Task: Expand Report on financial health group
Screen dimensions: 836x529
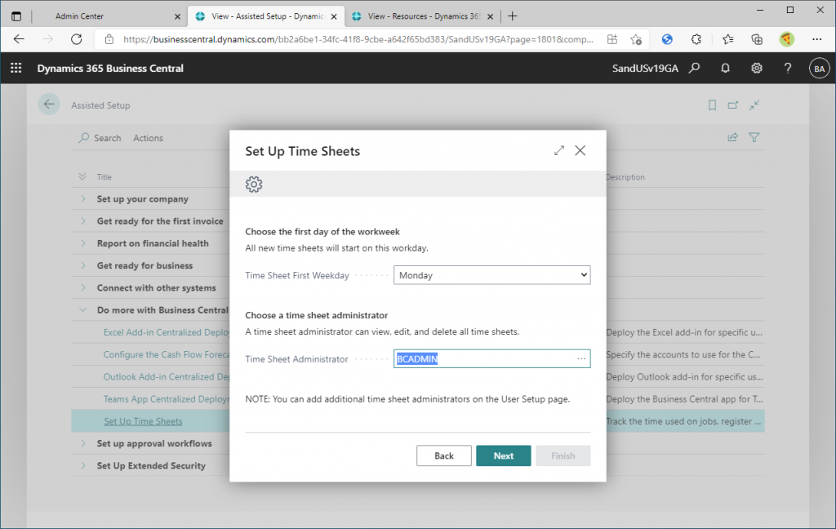Action: (x=83, y=243)
